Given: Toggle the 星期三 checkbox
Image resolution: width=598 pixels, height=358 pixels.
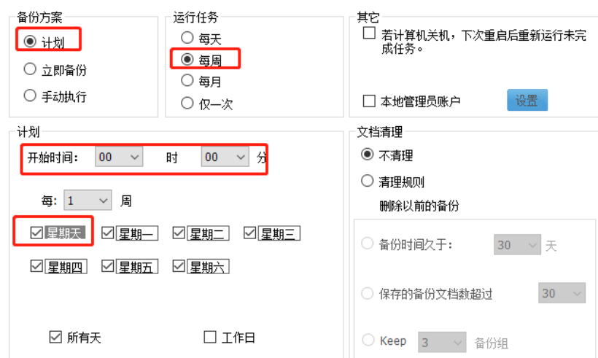Looking at the screenshot, I should [x=250, y=233].
